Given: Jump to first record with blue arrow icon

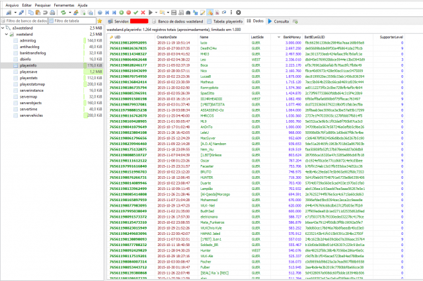Looking at the screenshot, I should pyautogui.click(x=107, y=13).
